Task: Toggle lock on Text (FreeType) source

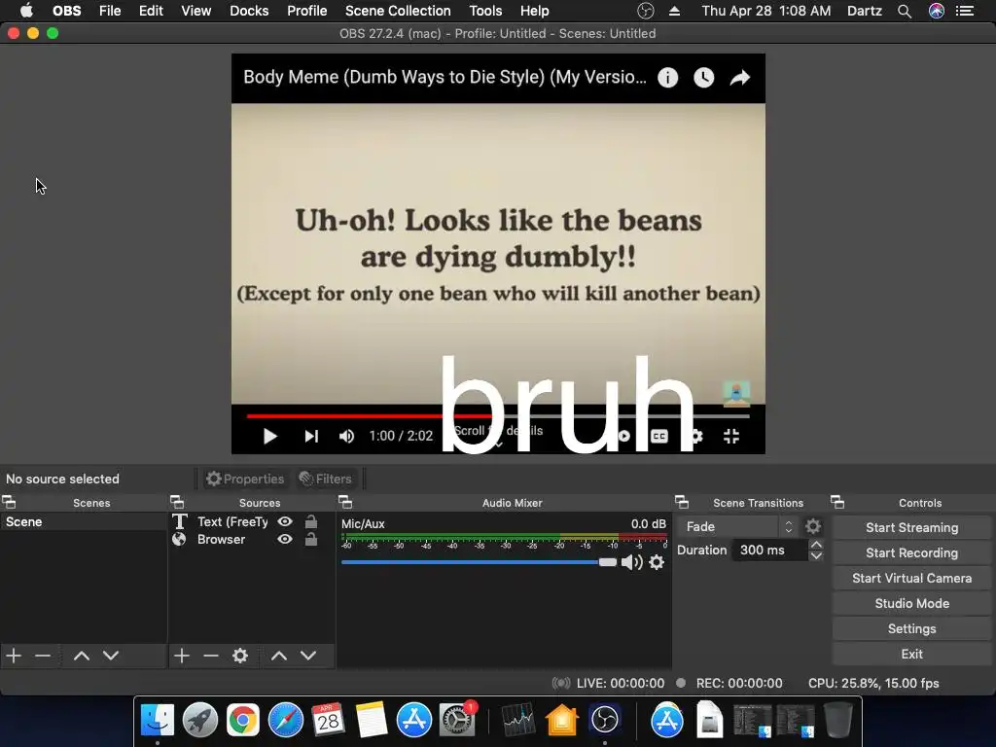Action: pyautogui.click(x=311, y=521)
